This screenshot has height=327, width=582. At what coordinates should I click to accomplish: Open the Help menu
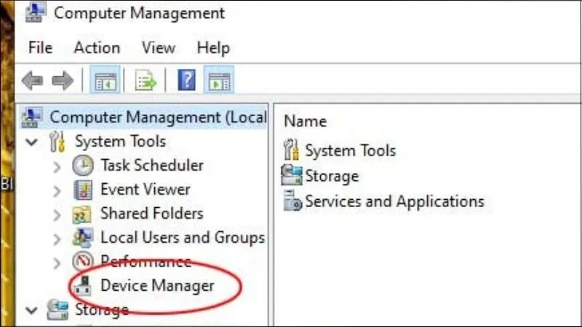[x=213, y=48]
